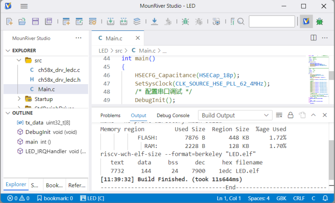Click the save all toolbar icon

click(x=48, y=21)
